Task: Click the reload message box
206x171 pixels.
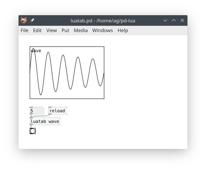Action: click(x=57, y=111)
